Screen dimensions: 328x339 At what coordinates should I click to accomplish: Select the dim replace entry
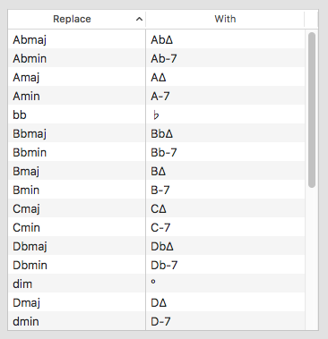[22, 284]
